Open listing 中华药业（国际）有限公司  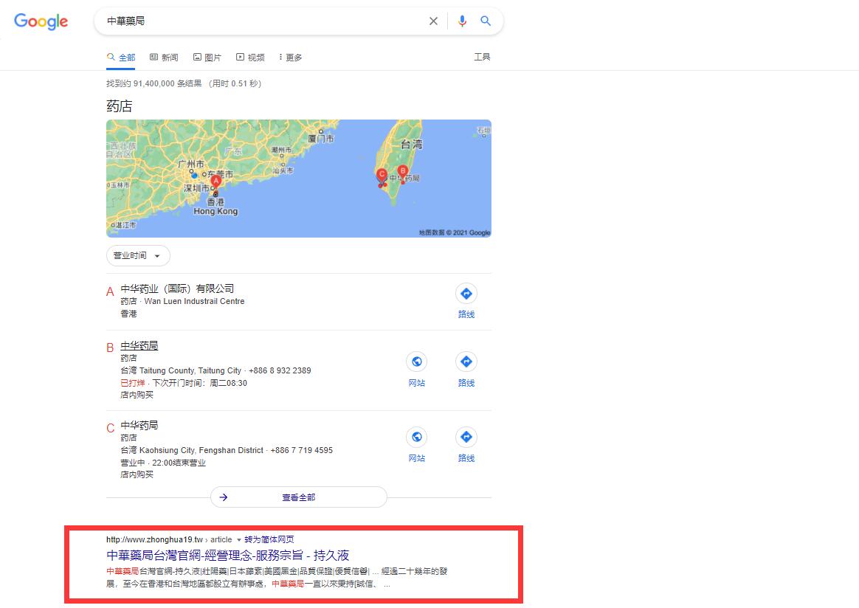[177, 289]
